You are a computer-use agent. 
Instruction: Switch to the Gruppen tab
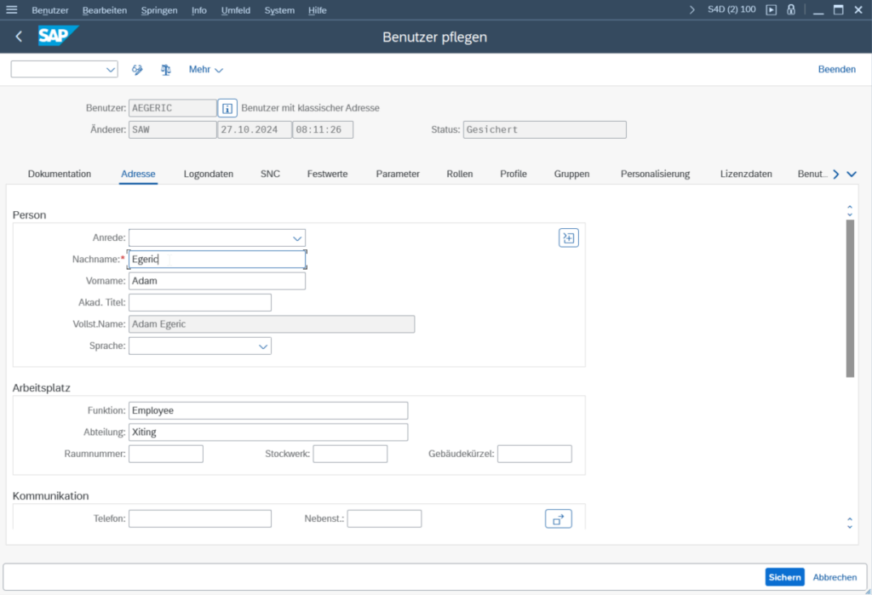coord(571,174)
